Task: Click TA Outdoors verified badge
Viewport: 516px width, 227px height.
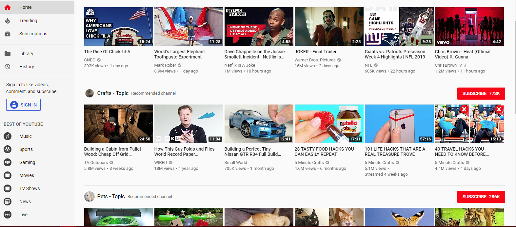Action: (111, 163)
